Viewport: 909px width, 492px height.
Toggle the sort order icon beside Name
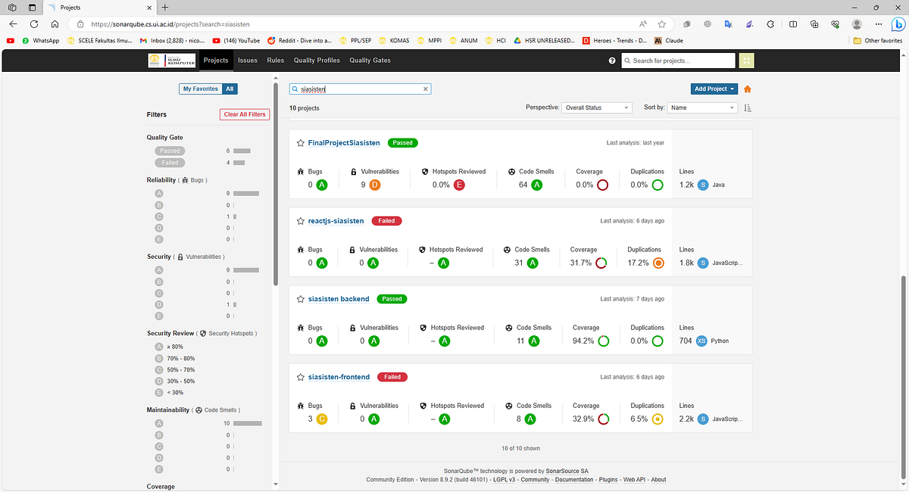[747, 107]
